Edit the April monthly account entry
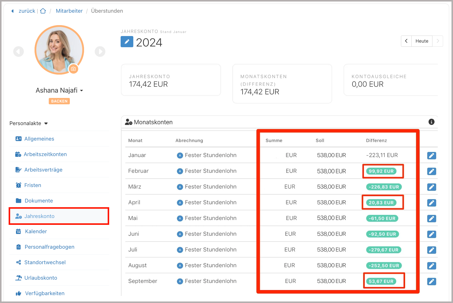453x303 pixels. (431, 203)
